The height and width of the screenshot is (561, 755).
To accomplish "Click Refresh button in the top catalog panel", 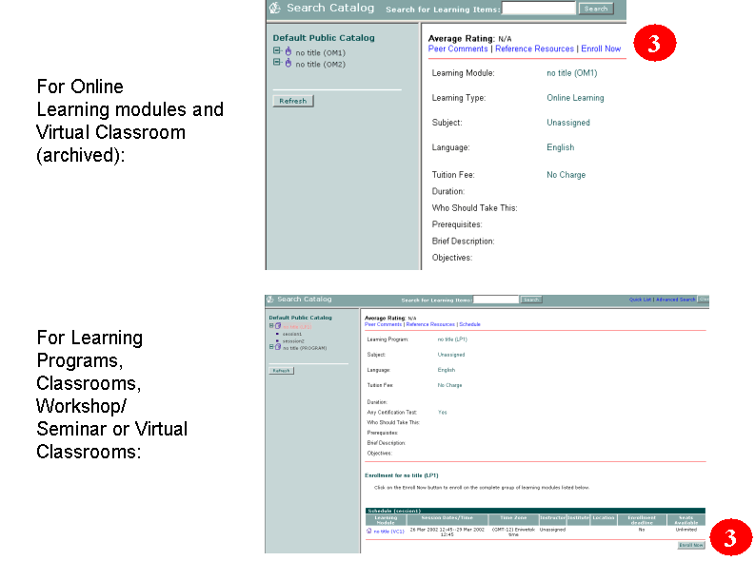I will point(293,101).
